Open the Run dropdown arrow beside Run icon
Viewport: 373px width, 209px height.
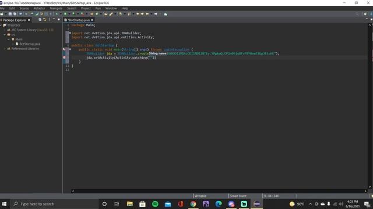[x=69, y=14]
